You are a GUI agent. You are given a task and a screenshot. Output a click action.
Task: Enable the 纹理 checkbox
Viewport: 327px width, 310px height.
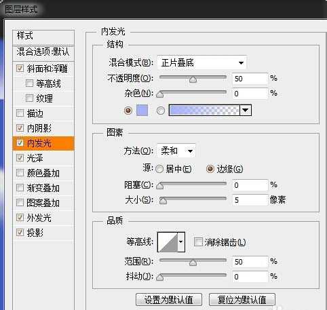[x=29, y=98]
